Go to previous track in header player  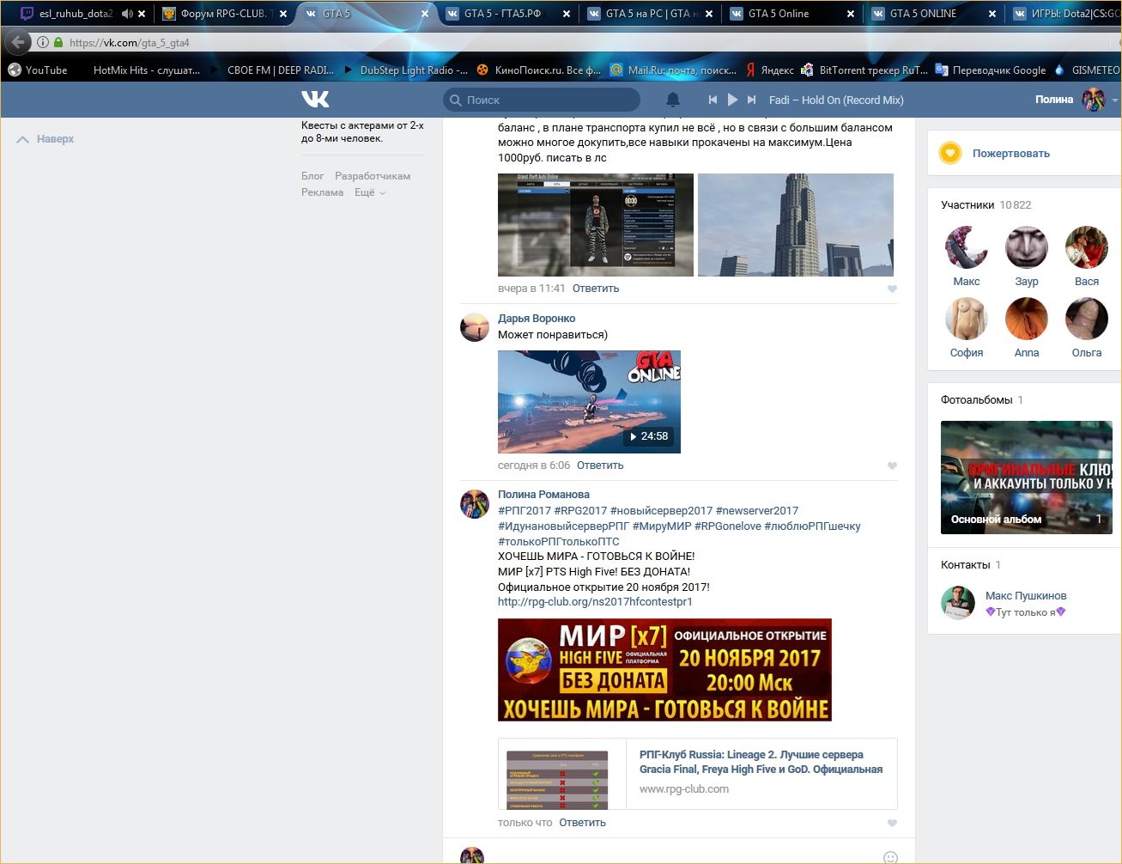point(713,100)
